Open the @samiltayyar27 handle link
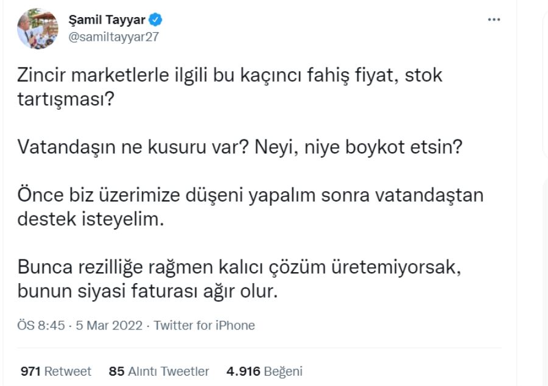Image resolution: width=548 pixels, height=386 pixels. pyautogui.click(x=114, y=37)
